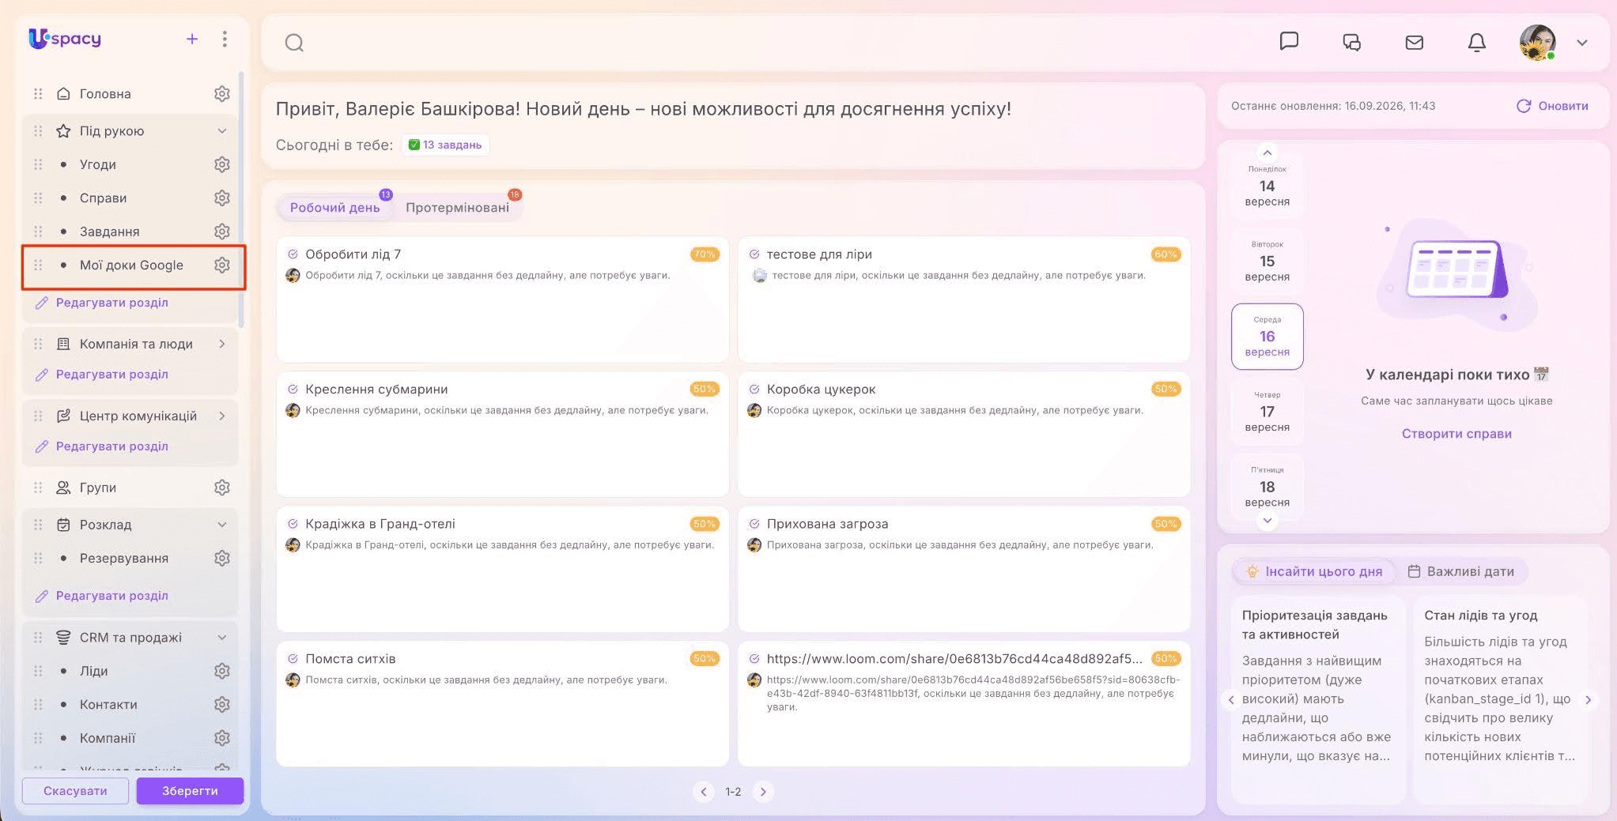
Task: Go to next page of tasks
Action: (763, 792)
